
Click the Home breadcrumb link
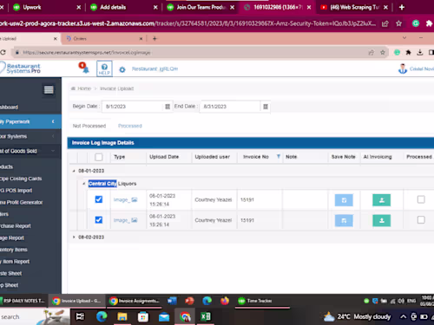pos(84,88)
